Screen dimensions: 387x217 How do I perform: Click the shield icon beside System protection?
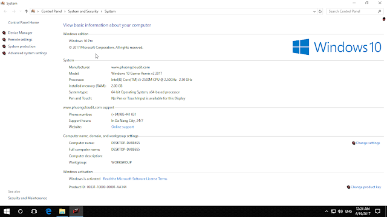(x=4, y=46)
